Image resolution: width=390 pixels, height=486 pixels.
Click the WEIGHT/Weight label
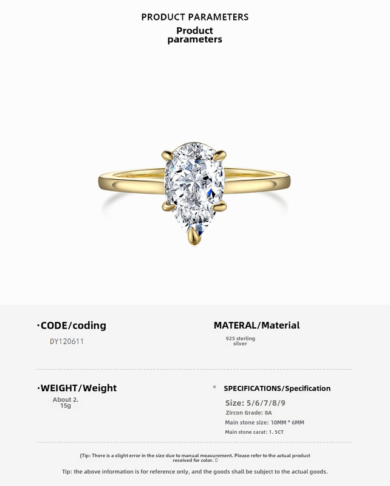77,388
